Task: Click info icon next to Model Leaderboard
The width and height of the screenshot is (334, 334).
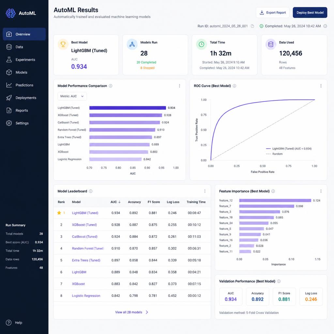Action: 91,191
